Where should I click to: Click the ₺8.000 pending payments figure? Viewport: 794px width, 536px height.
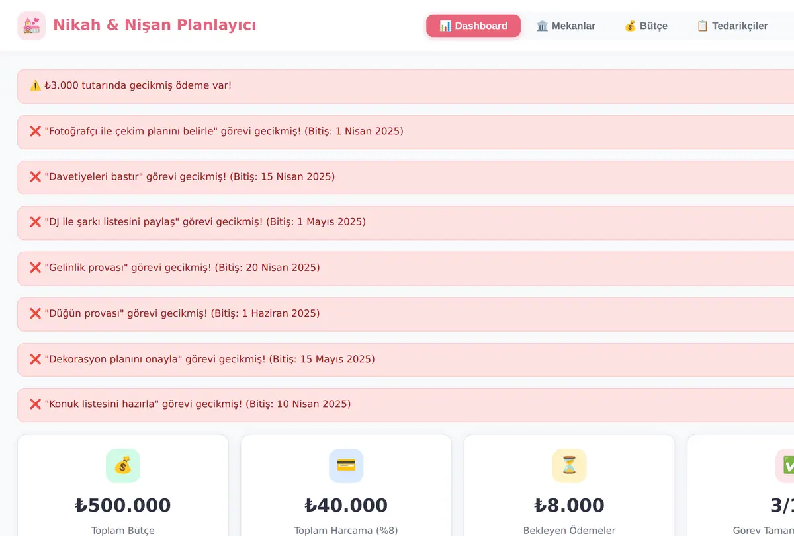tap(569, 505)
